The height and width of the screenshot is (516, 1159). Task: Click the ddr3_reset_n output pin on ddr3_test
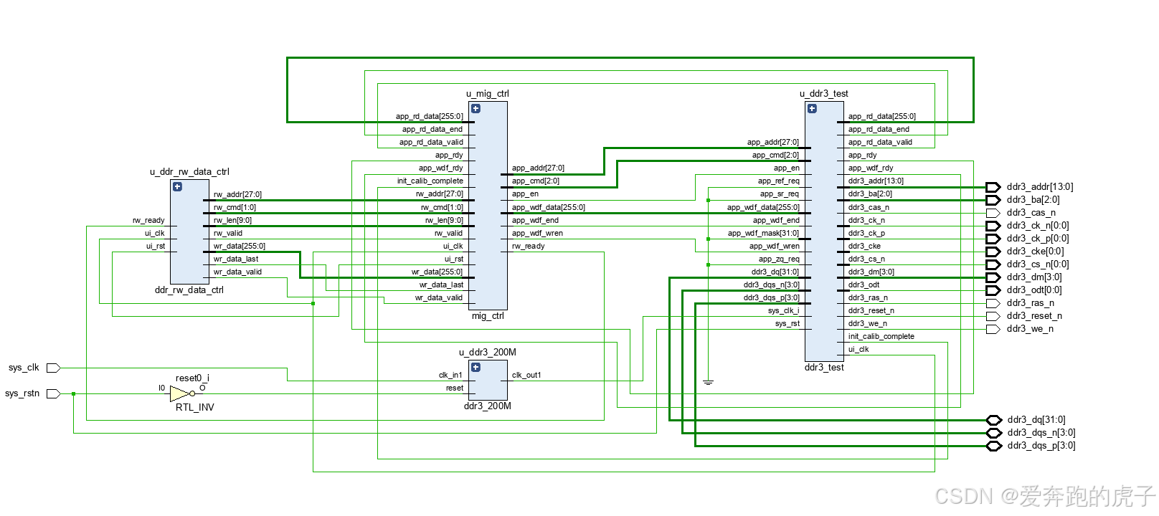tap(871, 311)
